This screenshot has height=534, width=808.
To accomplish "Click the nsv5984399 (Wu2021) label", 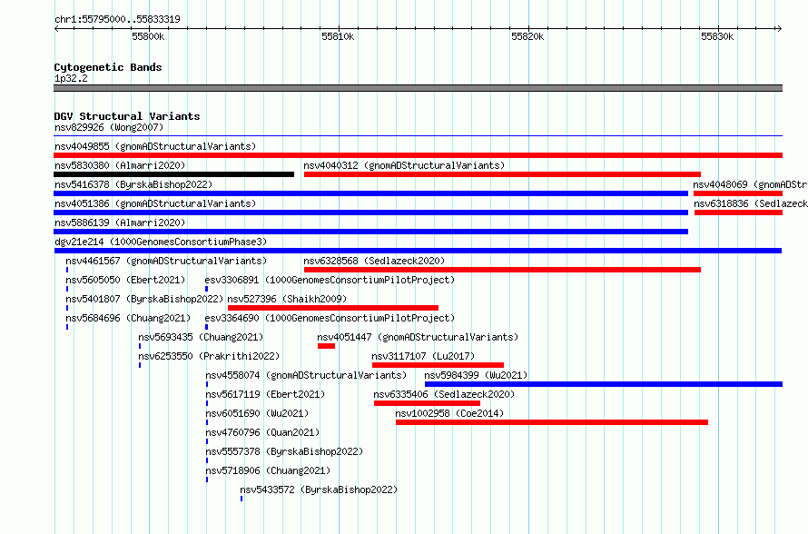I will [476, 375].
